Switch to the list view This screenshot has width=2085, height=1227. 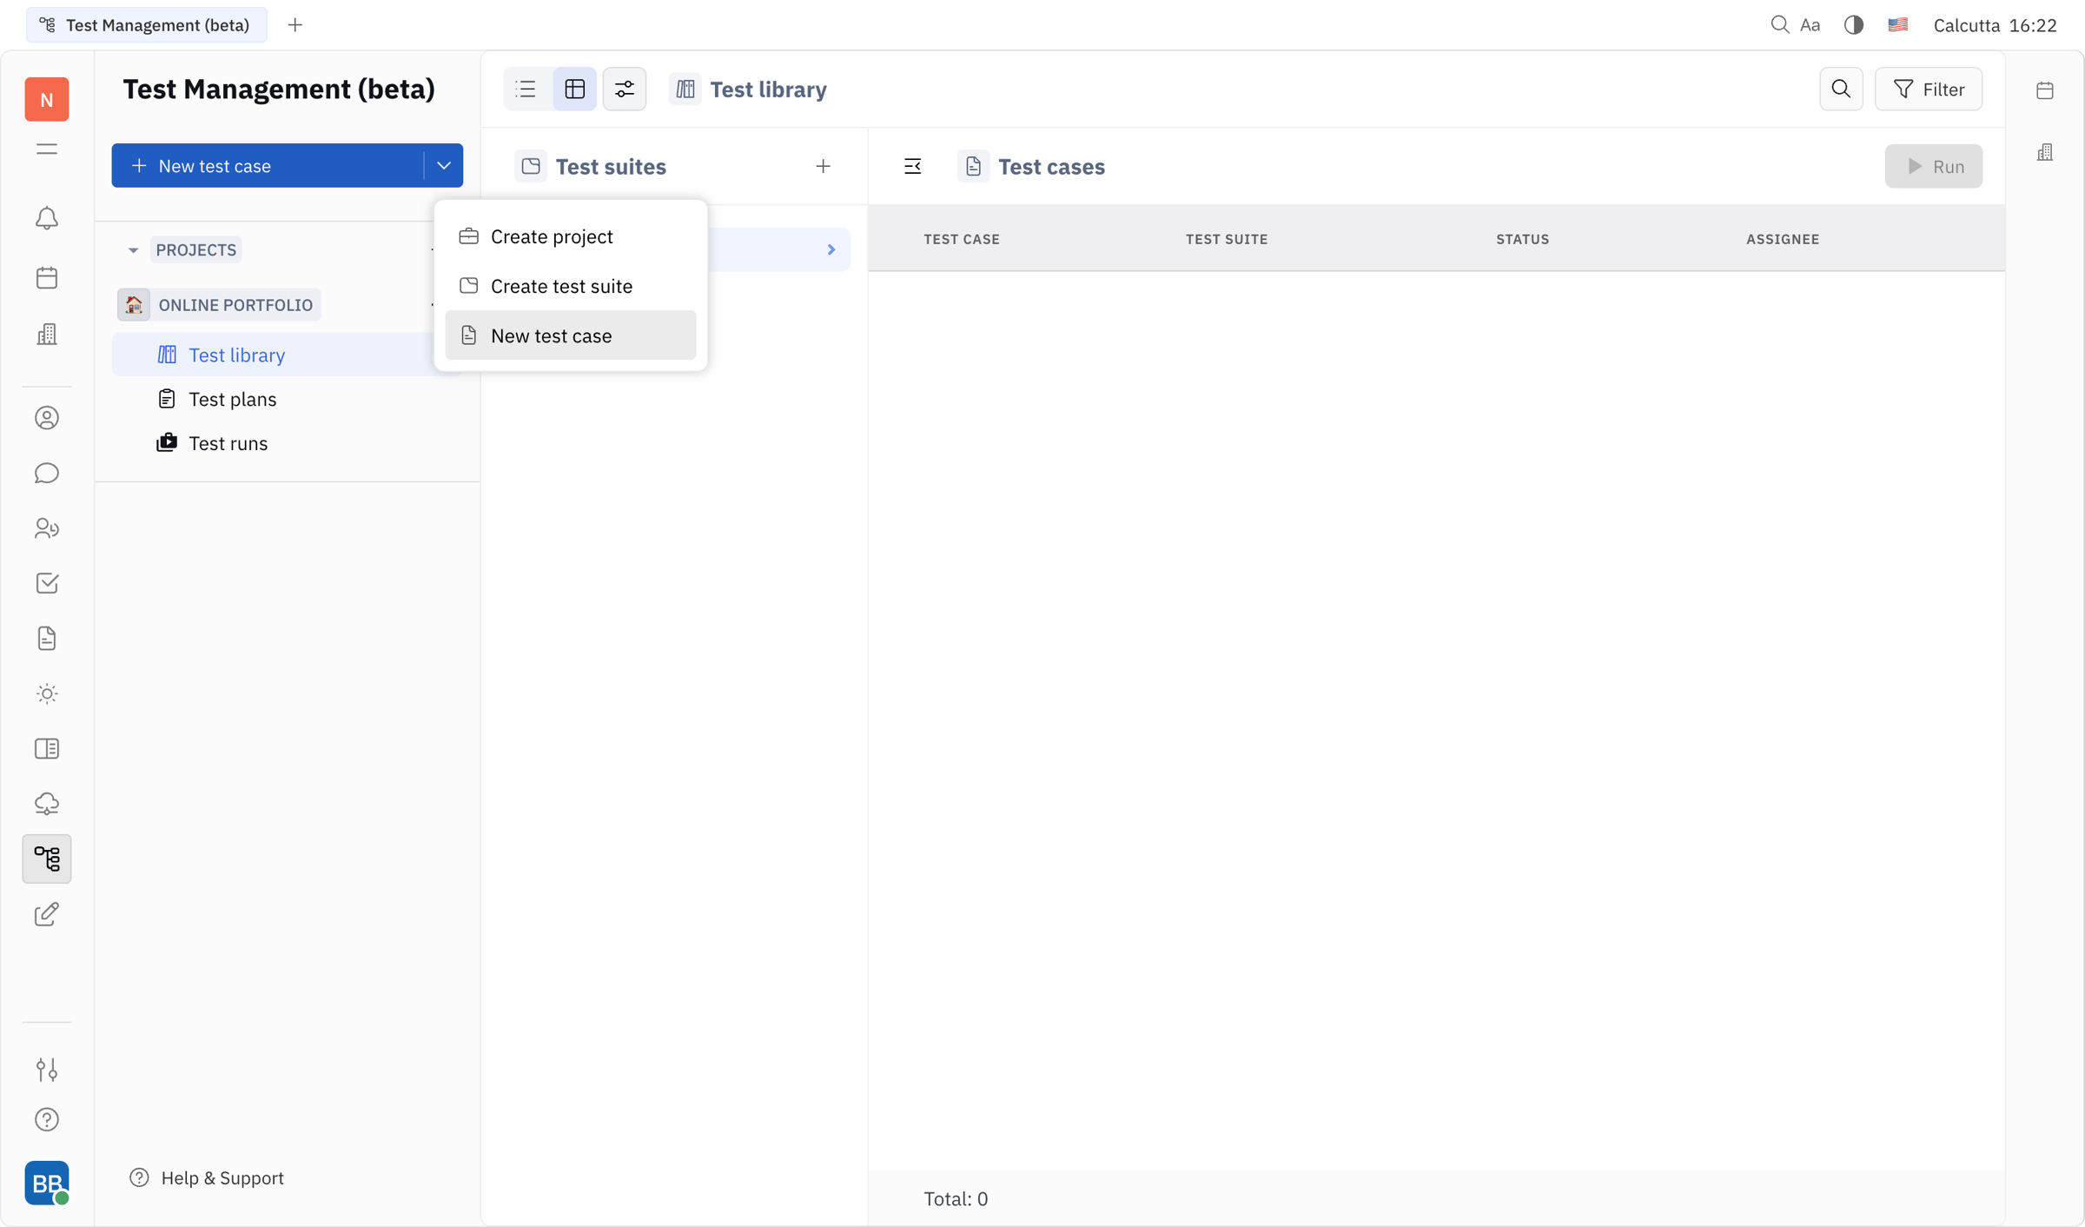tap(526, 89)
